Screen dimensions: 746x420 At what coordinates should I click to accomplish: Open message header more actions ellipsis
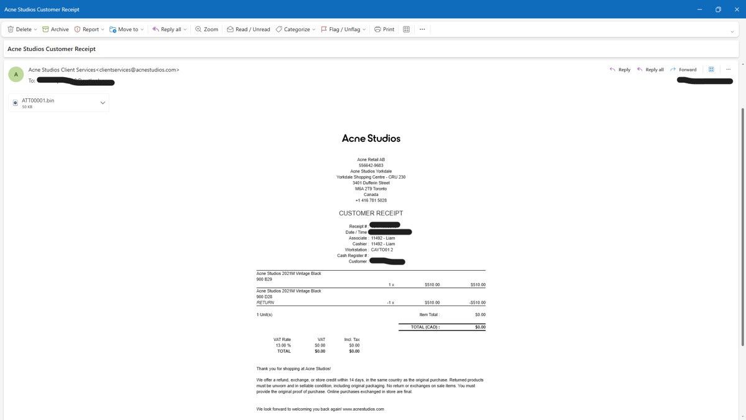tap(728, 70)
